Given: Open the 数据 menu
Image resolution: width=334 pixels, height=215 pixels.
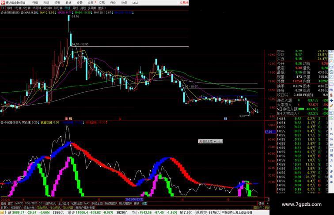Looking at the screenshot, I should (x=68, y=3).
